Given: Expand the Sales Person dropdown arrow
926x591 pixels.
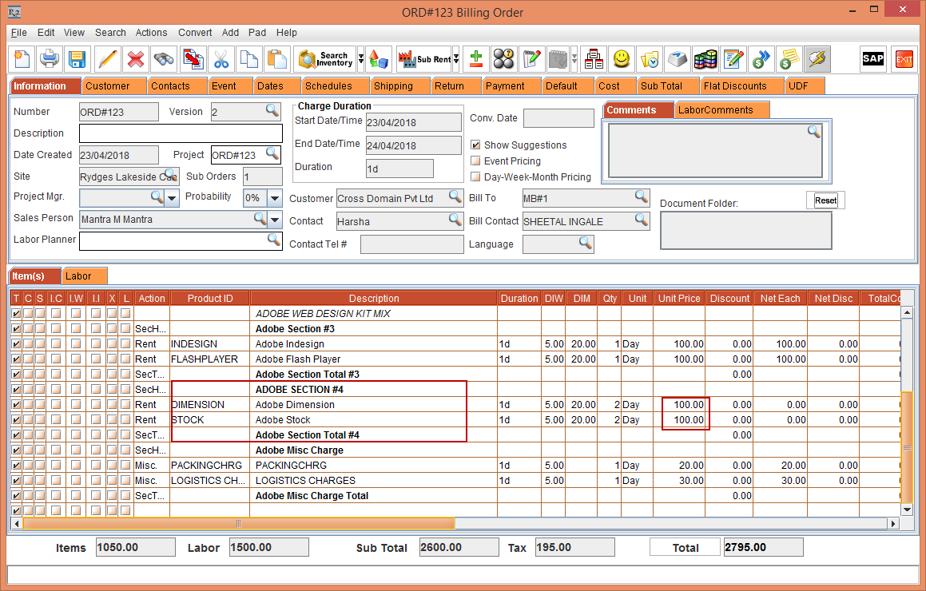Looking at the screenshot, I should (x=275, y=220).
